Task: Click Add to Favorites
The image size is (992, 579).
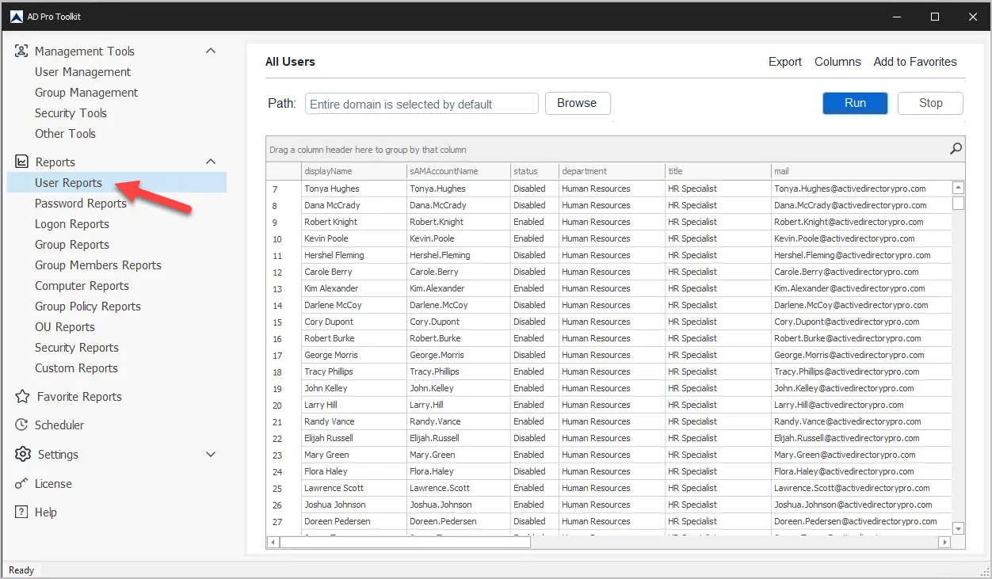Action: click(915, 62)
